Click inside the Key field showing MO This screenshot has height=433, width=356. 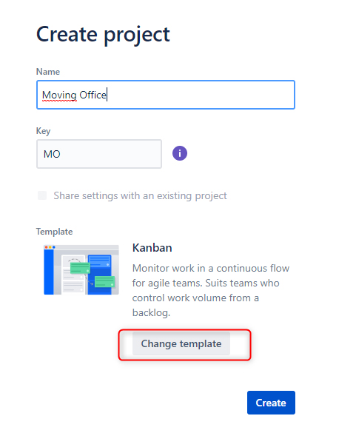pos(99,154)
